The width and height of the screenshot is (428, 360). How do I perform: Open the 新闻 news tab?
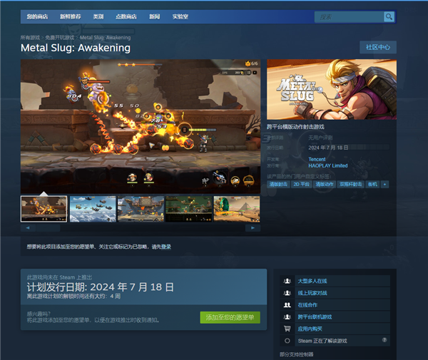tap(154, 16)
